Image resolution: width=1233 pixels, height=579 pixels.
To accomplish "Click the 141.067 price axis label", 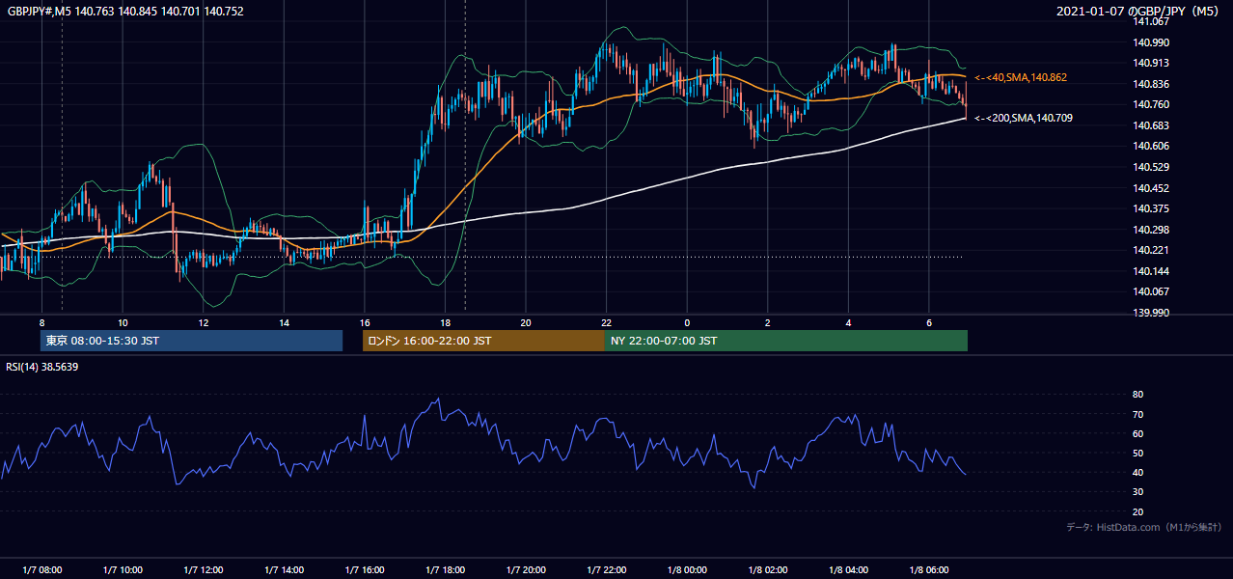I will click(1151, 21).
